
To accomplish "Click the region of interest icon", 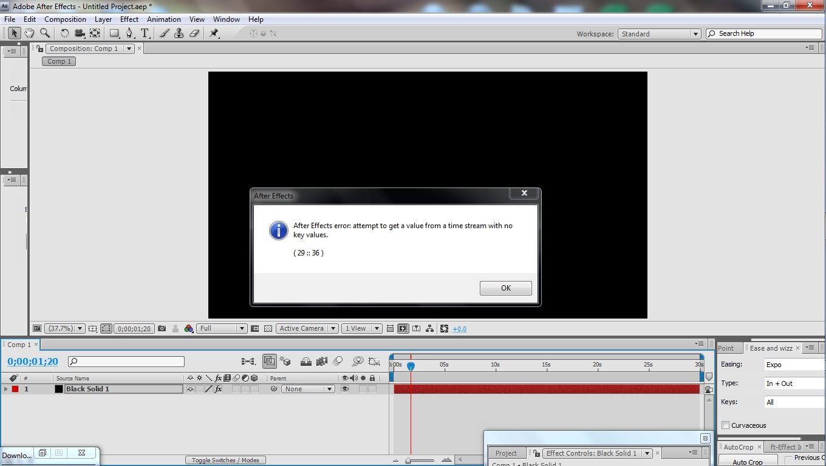I will [255, 328].
